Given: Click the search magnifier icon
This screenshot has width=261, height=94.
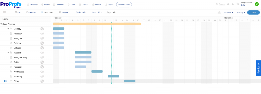Looking at the screenshot, I should 217,4.
